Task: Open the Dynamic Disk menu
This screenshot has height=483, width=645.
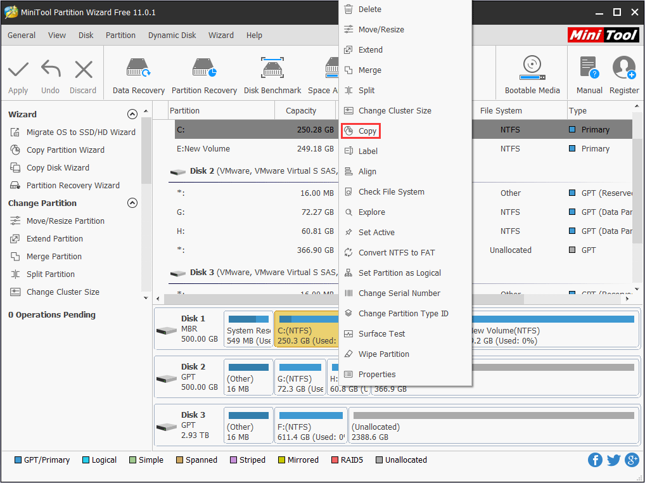Action: tap(172, 35)
